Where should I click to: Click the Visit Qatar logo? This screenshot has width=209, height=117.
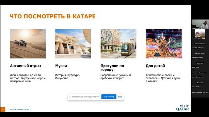click(183, 108)
